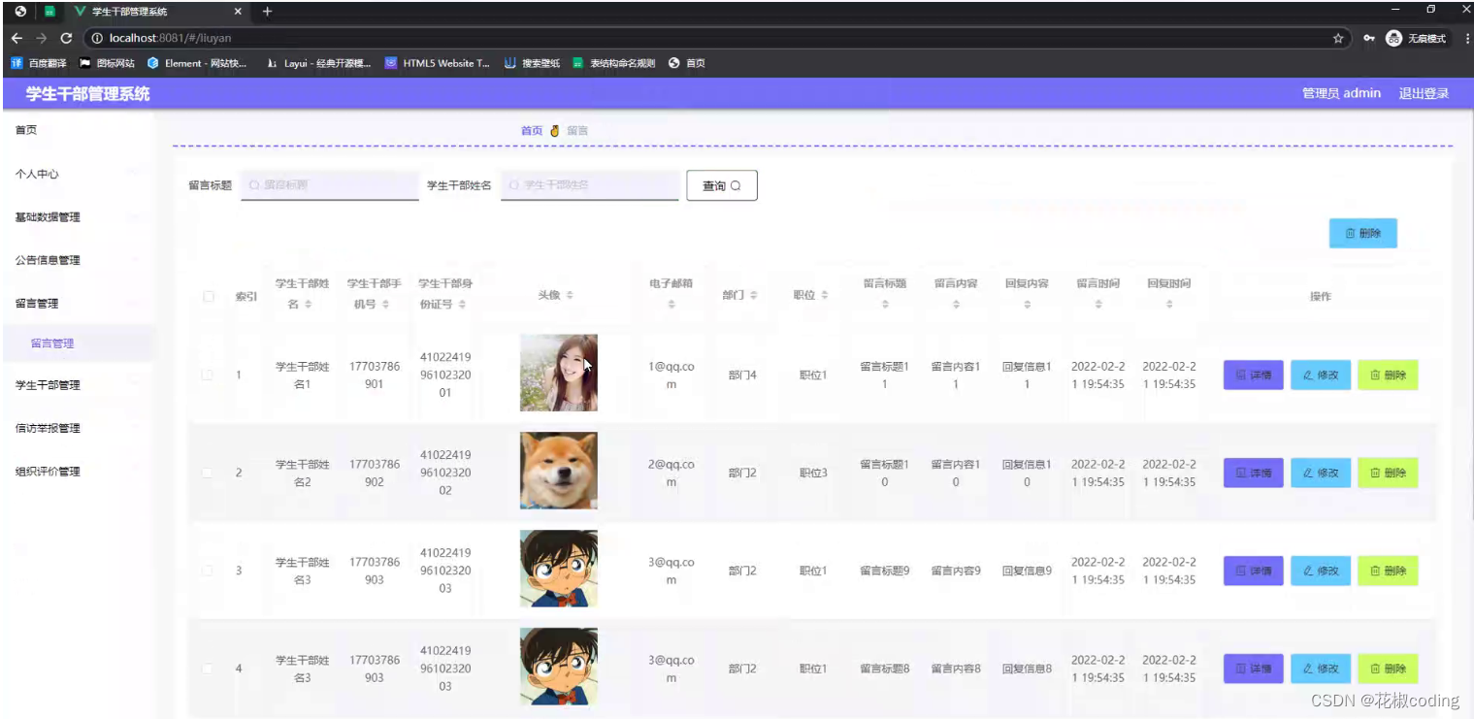Click the 搜索壁纸 bookmark icon

(x=509, y=63)
